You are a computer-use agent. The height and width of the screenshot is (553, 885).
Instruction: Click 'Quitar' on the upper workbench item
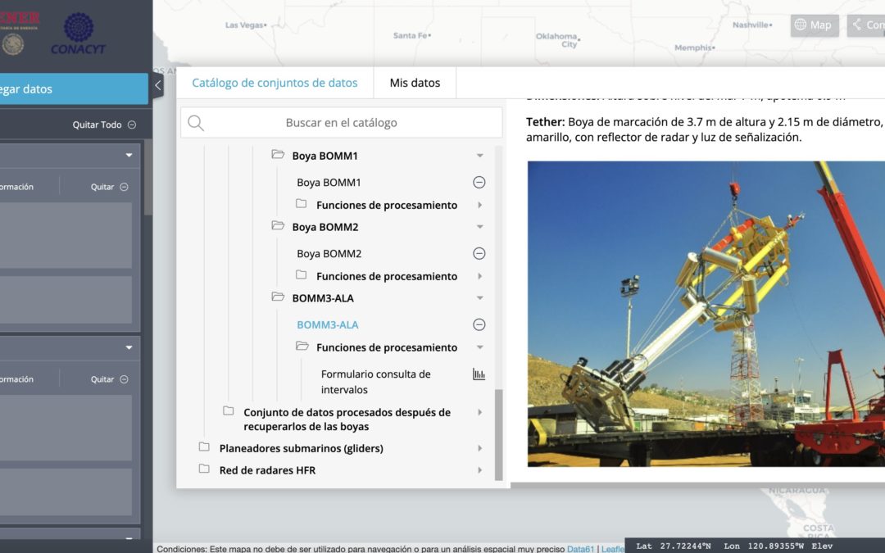click(110, 187)
